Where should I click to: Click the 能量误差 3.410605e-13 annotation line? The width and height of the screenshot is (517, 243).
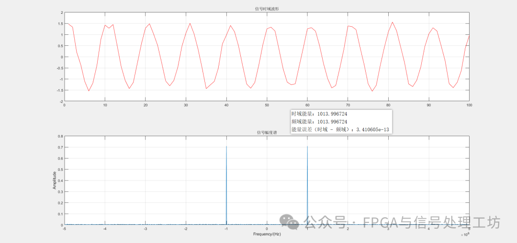[x=340, y=129]
